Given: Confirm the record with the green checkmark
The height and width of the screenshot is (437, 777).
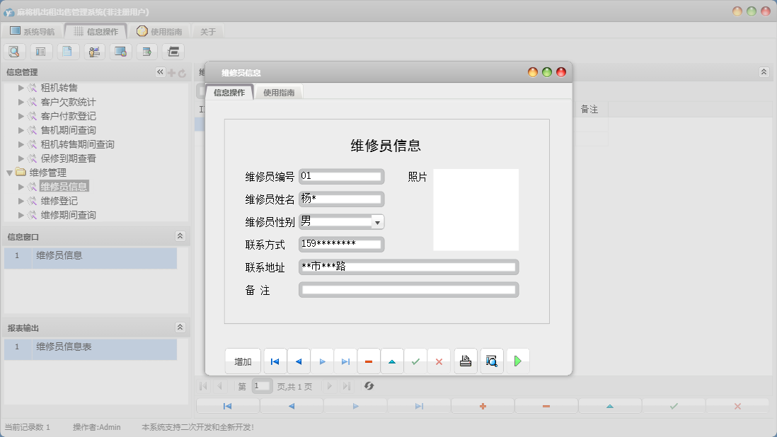Looking at the screenshot, I should (415, 361).
